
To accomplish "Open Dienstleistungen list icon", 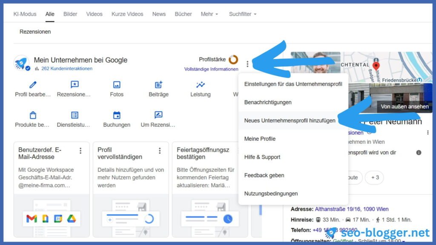I will tap(75, 115).
